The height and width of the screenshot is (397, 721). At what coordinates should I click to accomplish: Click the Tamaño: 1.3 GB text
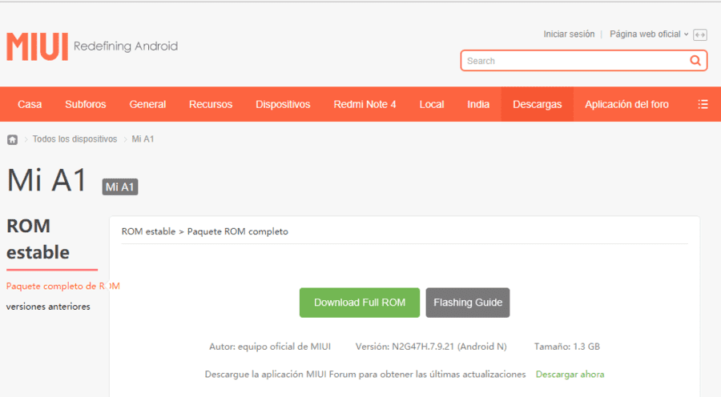567,347
